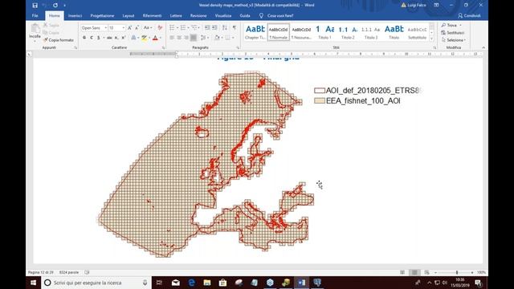Select the Sottotitolo style

(x=418, y=32)
